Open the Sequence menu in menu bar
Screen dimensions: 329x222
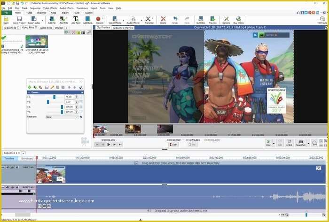click(35, 8)
